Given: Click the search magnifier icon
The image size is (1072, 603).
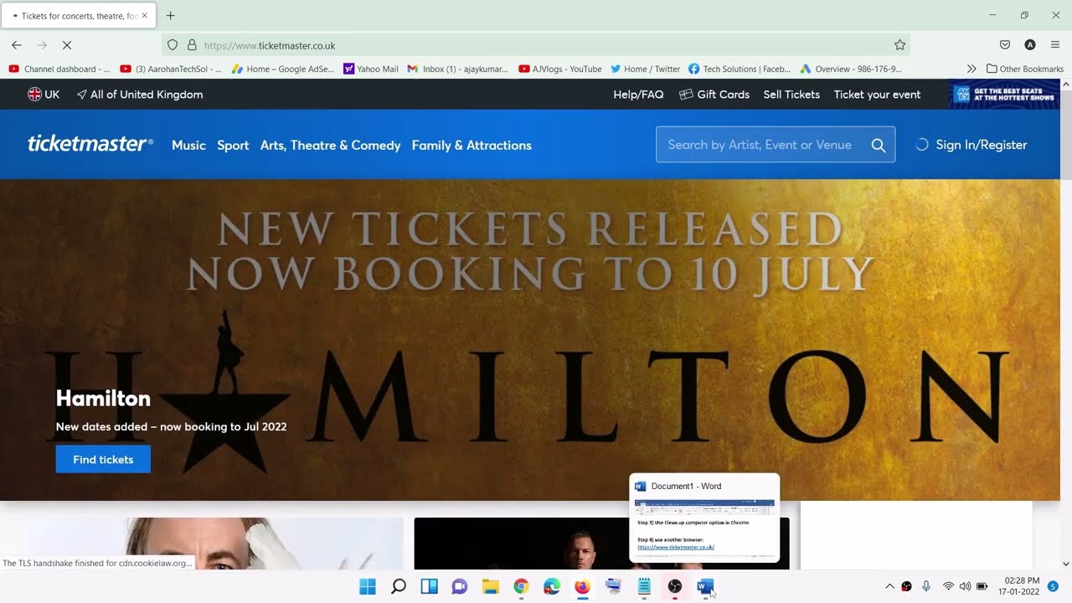Looking at the screenshot, I should click(879, 145).
